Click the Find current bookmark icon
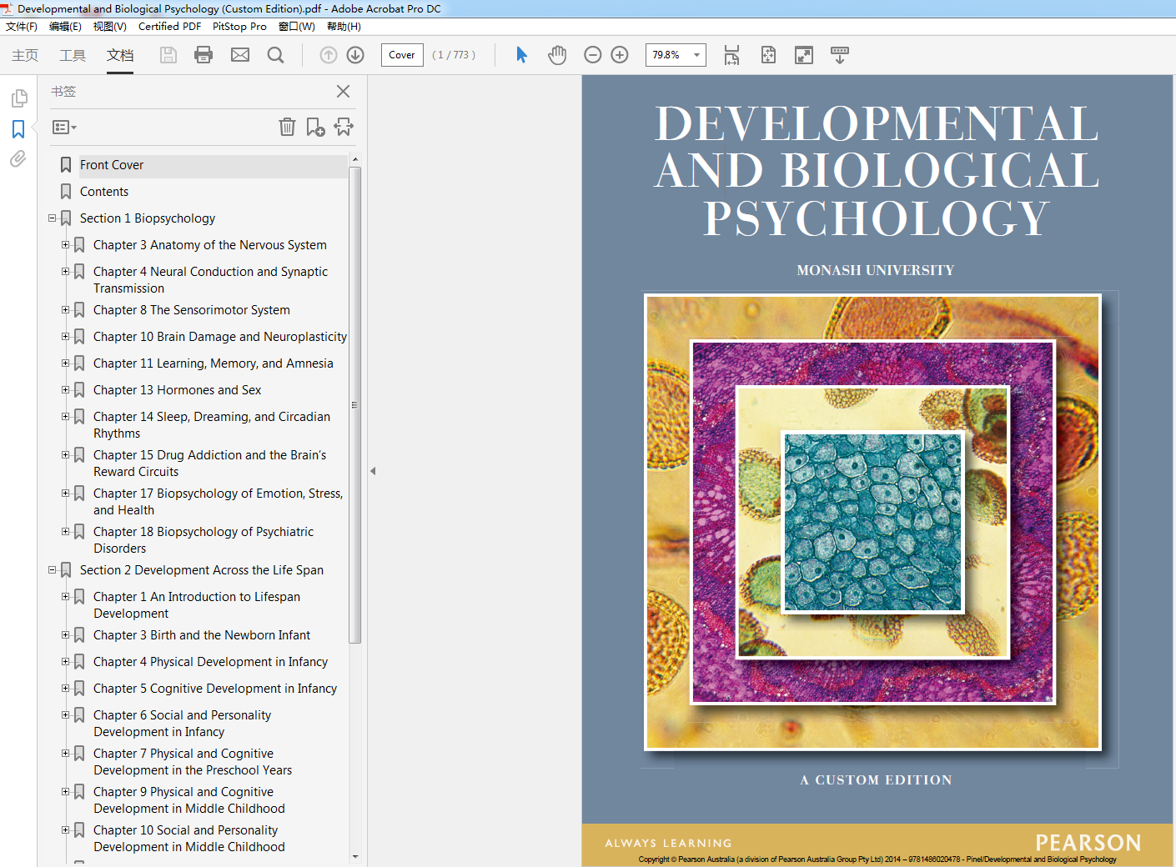This screenshot has height=867, width=1176. pos(344,127)
